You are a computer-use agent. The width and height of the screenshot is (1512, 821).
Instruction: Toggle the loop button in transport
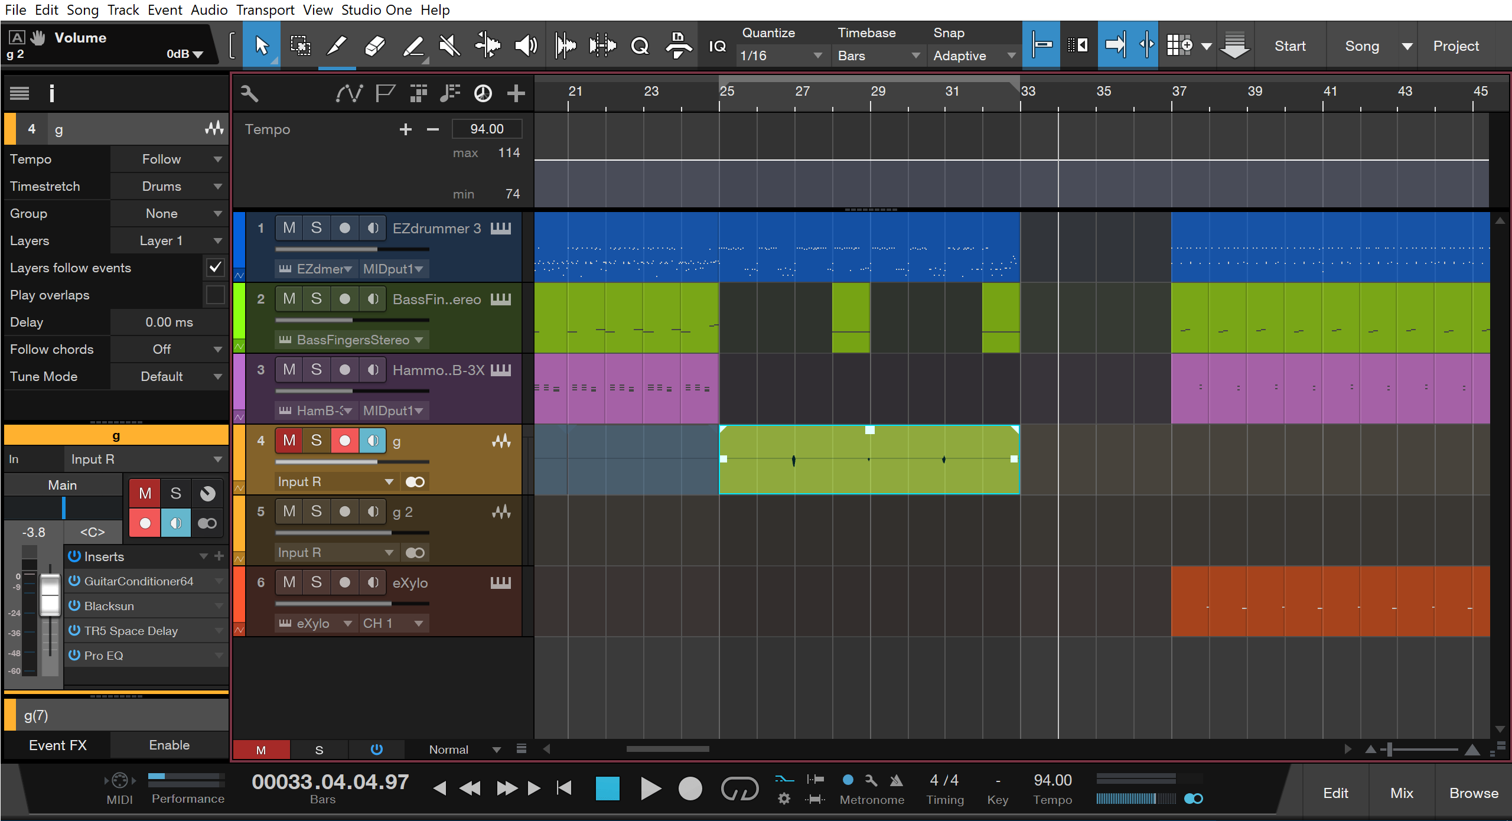[x=739, y=789]
